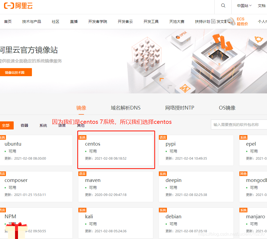This screenshot has width=267, height=239.
Task: Open 开发者学院 menu item
Action: click(98, 22)
